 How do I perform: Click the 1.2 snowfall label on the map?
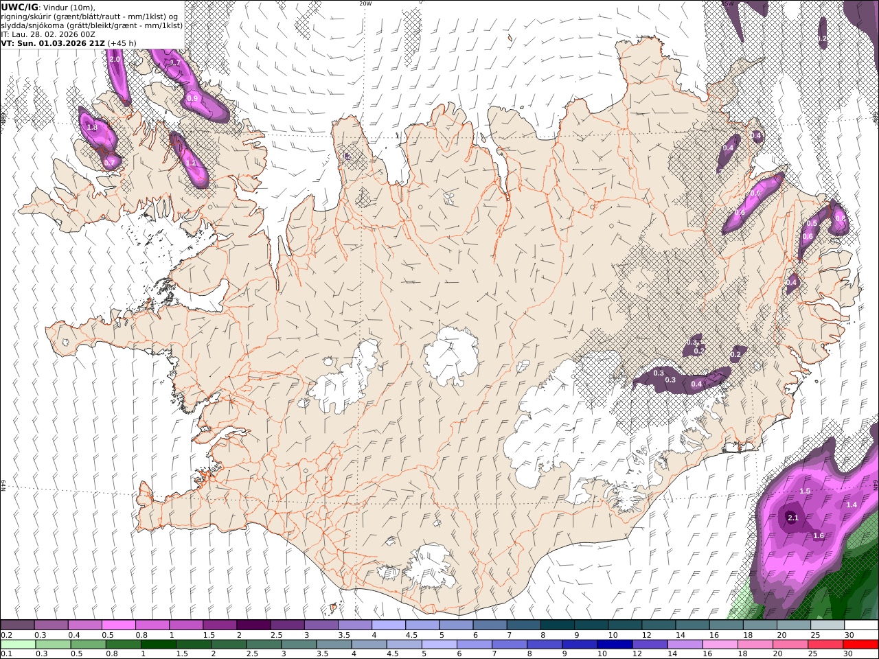[x=191, y=163]
